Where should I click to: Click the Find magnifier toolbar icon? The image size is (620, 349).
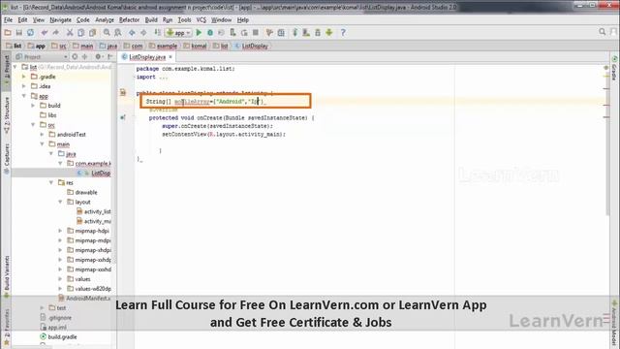[107, 33]
